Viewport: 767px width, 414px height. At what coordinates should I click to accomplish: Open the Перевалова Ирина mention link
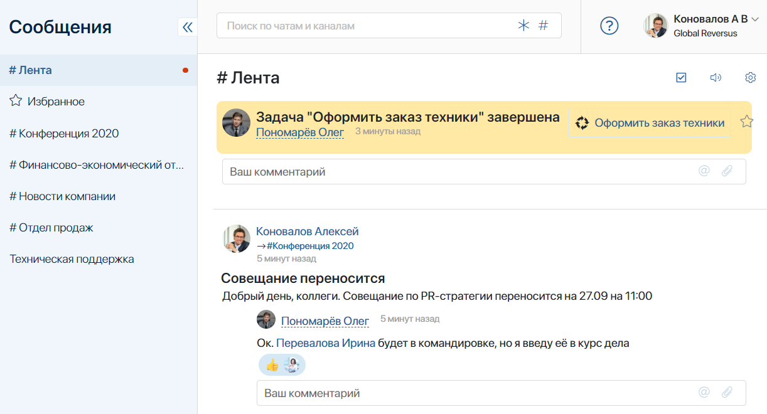coord(326,343)
